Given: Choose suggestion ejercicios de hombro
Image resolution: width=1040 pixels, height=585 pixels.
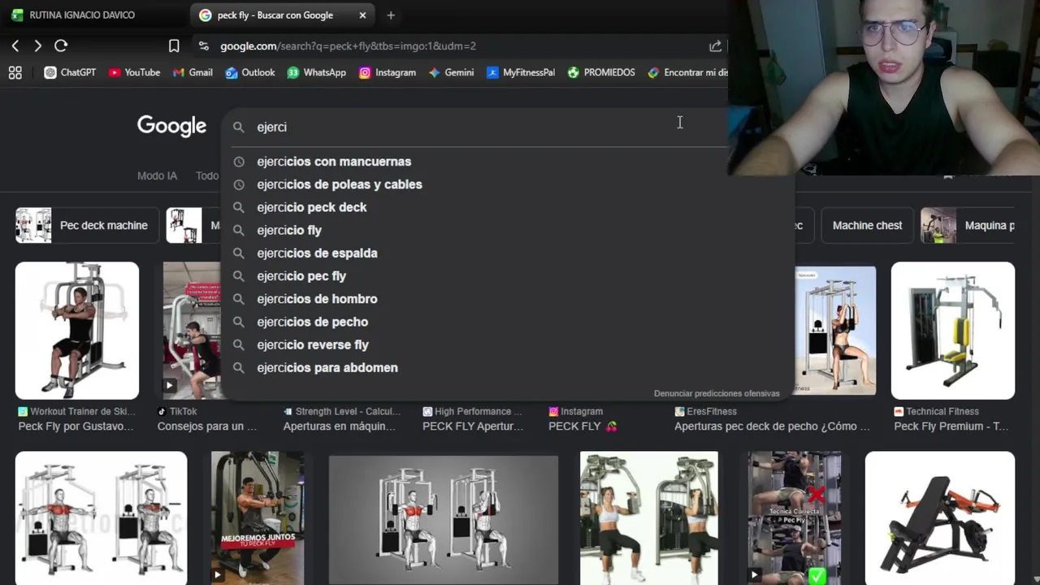Looking at the screenshot, I should 508,299.
